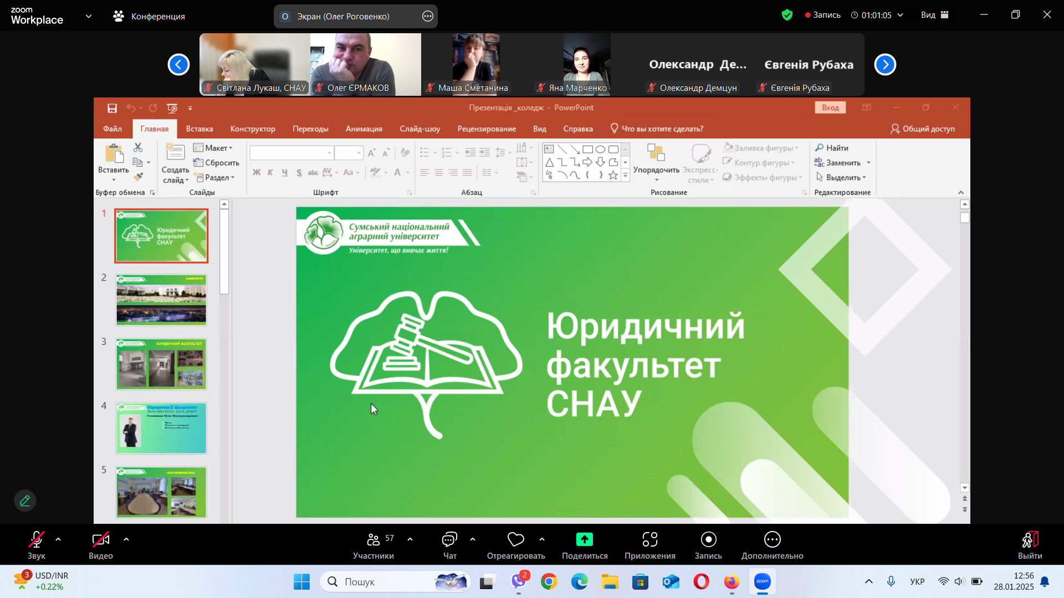Select slide 3 thumbnail

coord(161,364)
